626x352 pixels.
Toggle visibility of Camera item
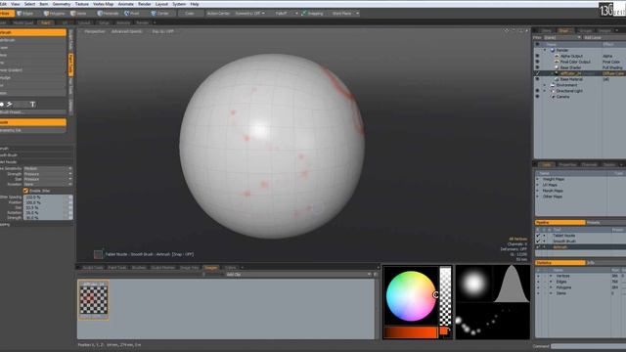click(x=537, y=97)
